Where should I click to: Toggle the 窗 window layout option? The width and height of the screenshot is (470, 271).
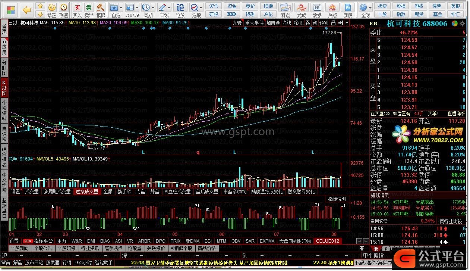tap(315, 23)
